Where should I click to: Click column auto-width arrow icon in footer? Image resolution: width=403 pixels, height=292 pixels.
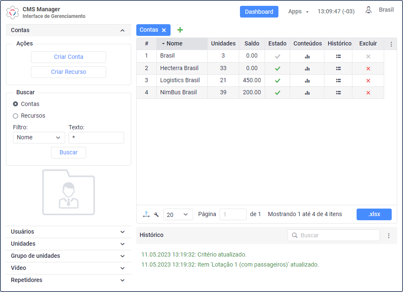146,214
